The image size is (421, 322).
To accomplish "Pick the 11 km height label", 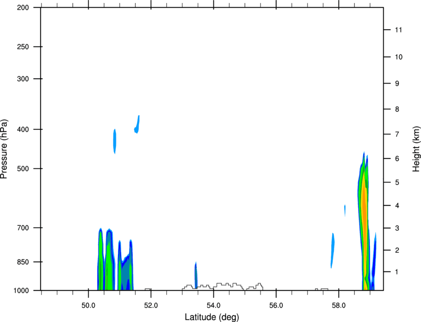I will (x=398, y=30).
